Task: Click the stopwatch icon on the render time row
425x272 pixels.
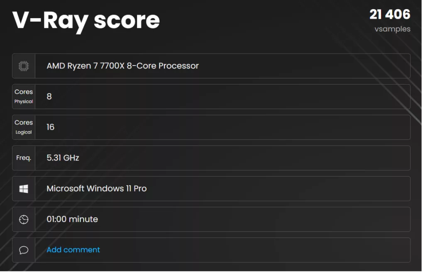Action: (24, 219)
